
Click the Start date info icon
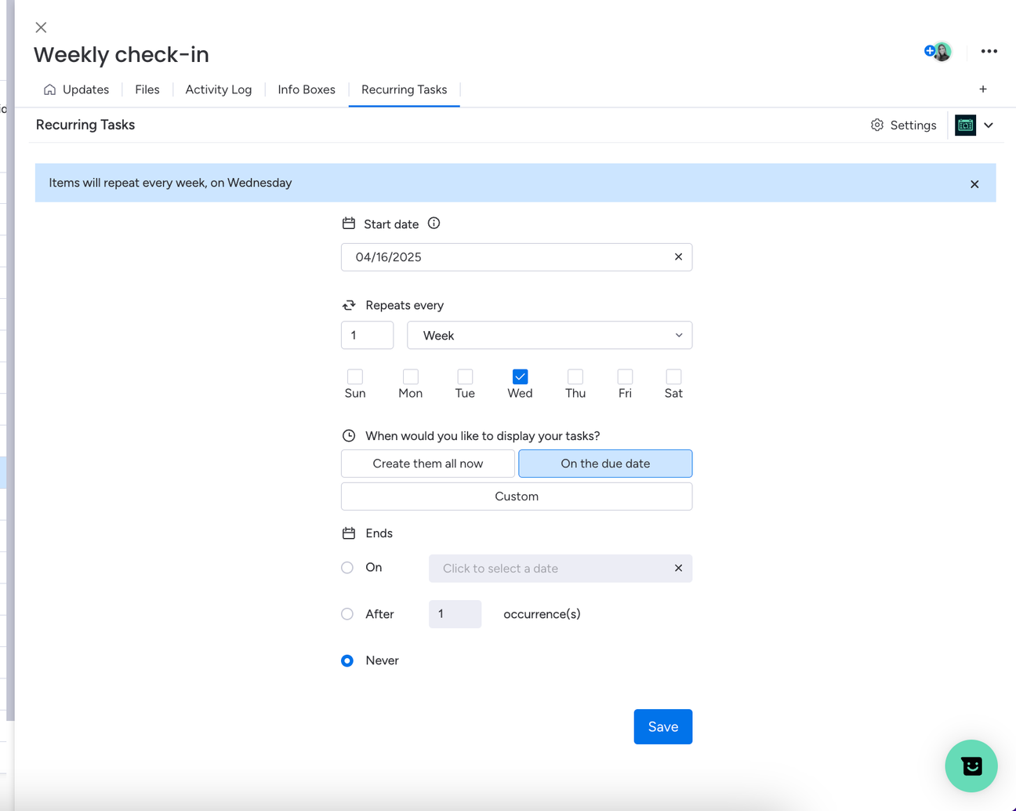tap(434, 224)
